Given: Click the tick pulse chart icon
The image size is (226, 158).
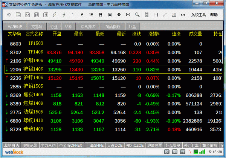Looking at the screenshot, I should (x=64, y=15).
